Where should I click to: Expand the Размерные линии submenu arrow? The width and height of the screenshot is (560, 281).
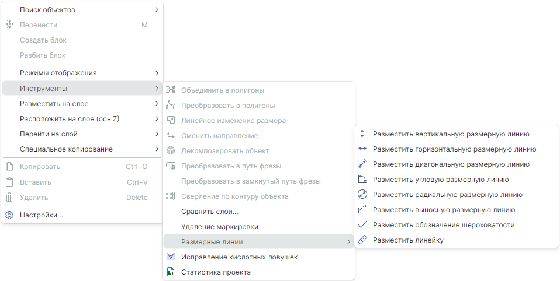[348, 242]
